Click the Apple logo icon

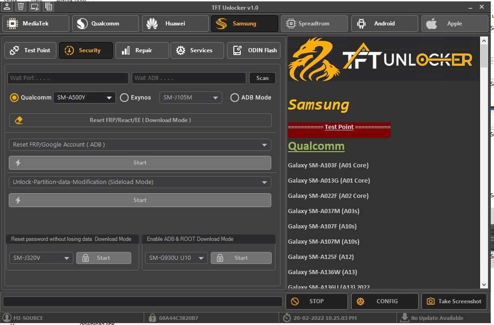point(432,24)
